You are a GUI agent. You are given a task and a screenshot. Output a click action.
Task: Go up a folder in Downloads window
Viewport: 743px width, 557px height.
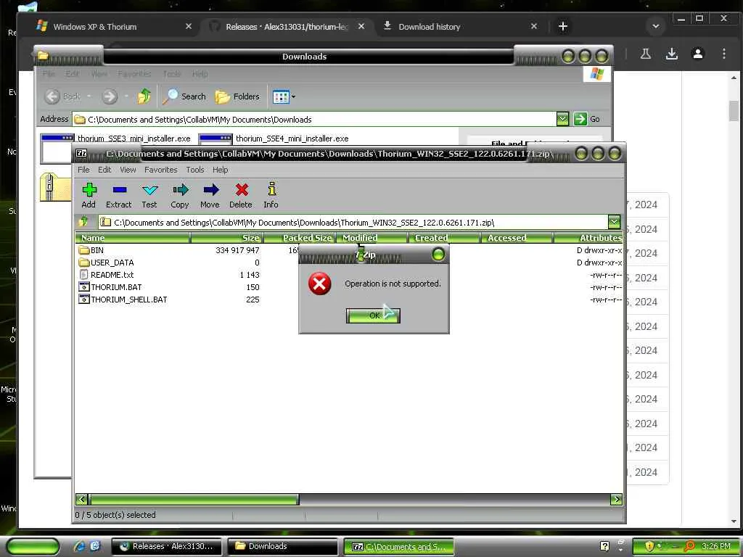pos(144,96)
